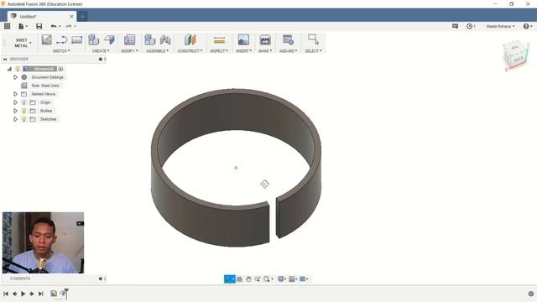Open the Add-Ins menu
537x302 pixels.
click(x=288, y=50)
